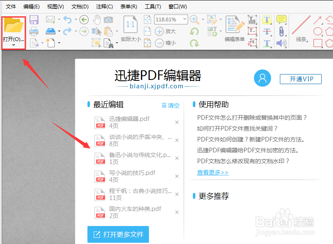This screenshot has width=333, height=244.
Task: Select the typewriter text tool
Action: 252,20
